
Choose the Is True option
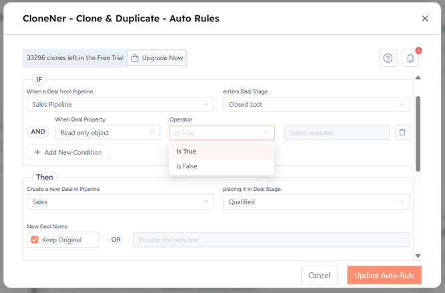point(221,151)
